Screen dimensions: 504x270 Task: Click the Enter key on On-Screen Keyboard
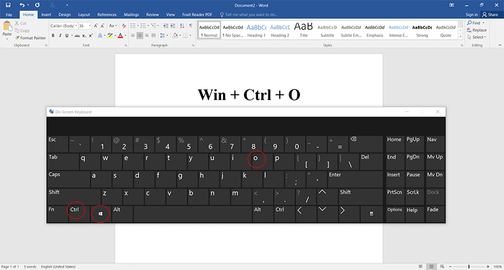pos(355,179)
